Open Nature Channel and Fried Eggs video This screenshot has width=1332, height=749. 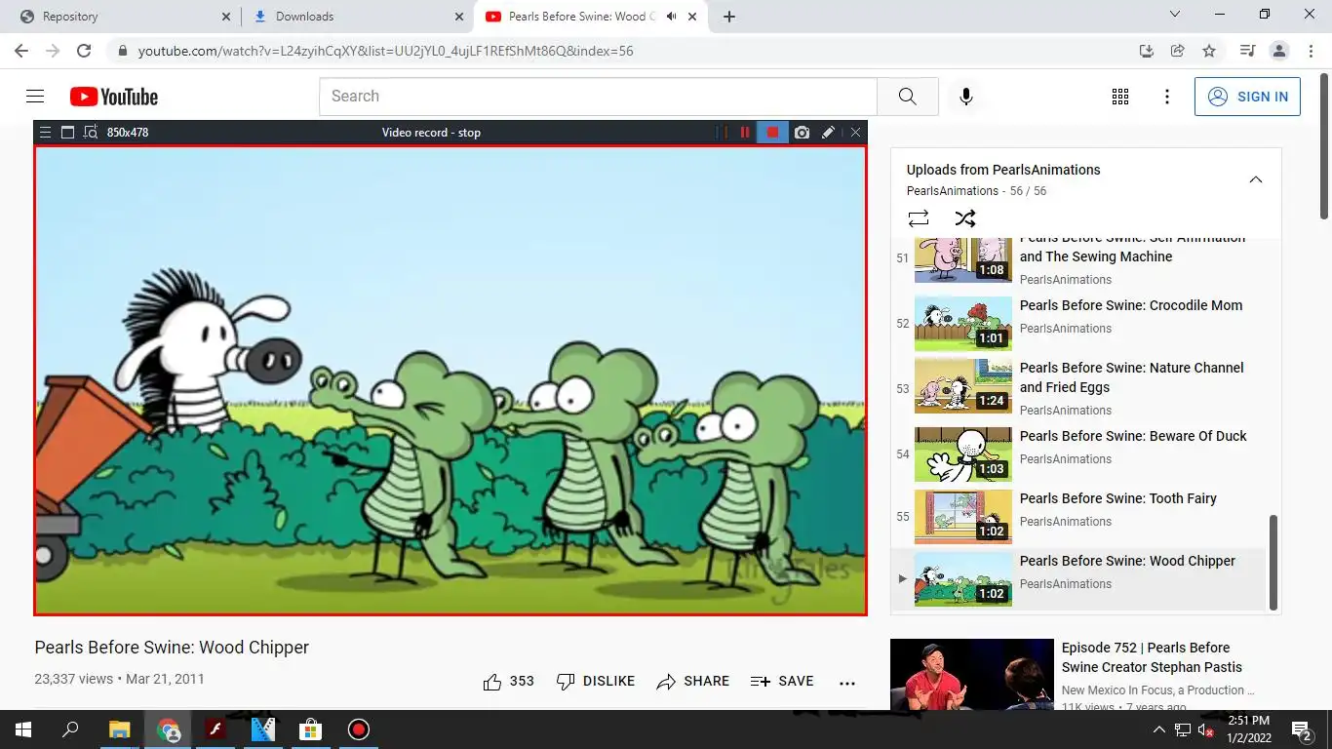pyautogui.click(x=1079, y=387)
